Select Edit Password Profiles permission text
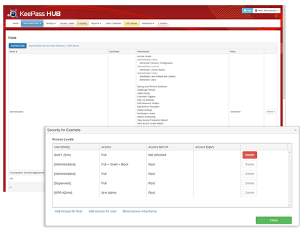 [x=148, y=103]
